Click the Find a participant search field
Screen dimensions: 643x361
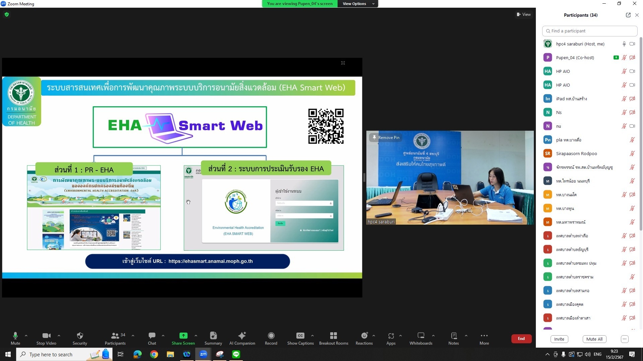coord(590,31)
